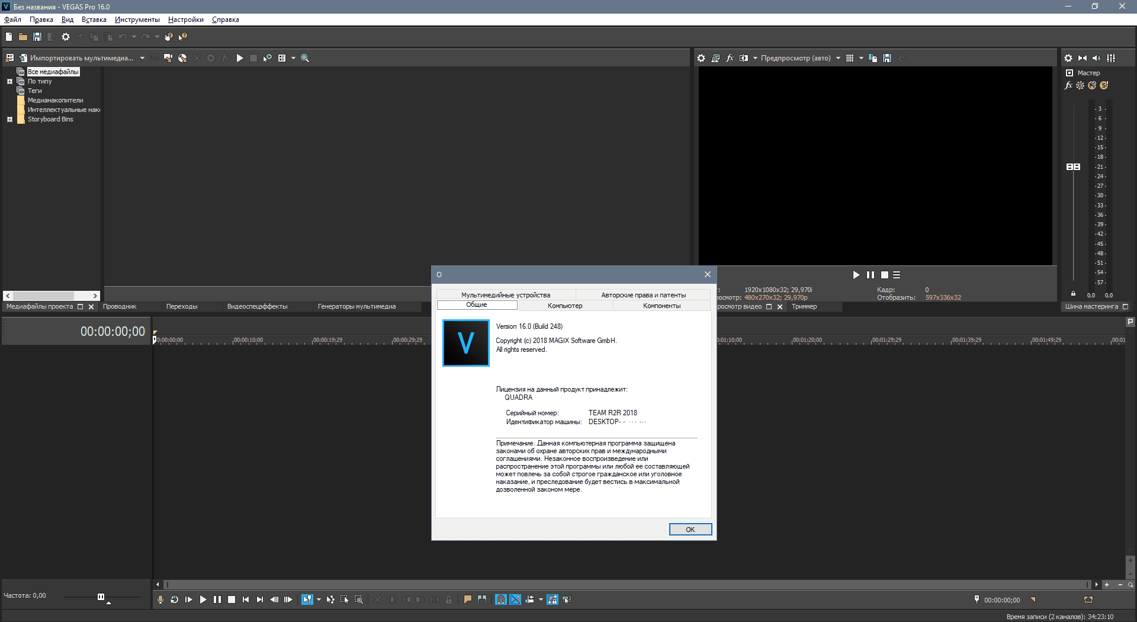Image resolution: width=1137 pixels, height=622 pixels.
Task: Start media preview in Project Media toolbar
Action: (x=240, y=58)
